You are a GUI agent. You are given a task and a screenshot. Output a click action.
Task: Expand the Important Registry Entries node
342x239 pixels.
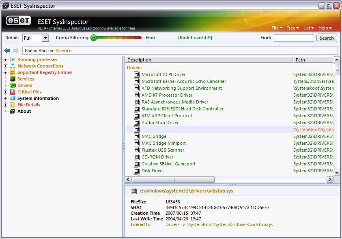coord(5,72)
